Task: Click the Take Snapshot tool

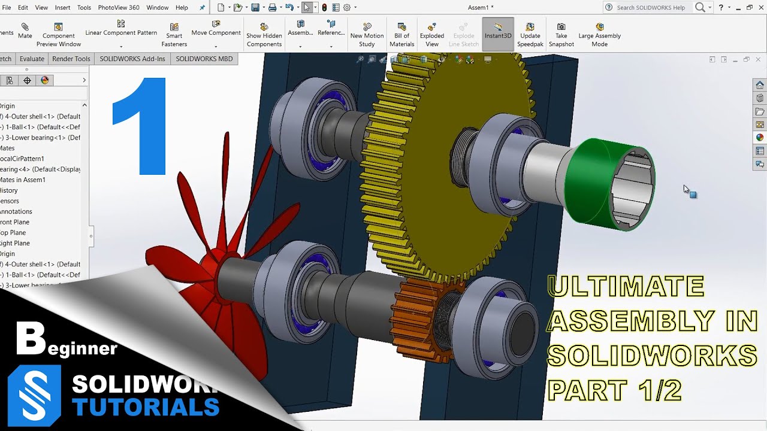Action: pos(561,32)
